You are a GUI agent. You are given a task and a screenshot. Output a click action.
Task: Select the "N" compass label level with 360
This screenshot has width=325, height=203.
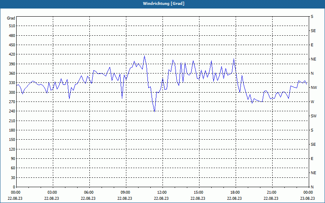click(x=312, y=73)
